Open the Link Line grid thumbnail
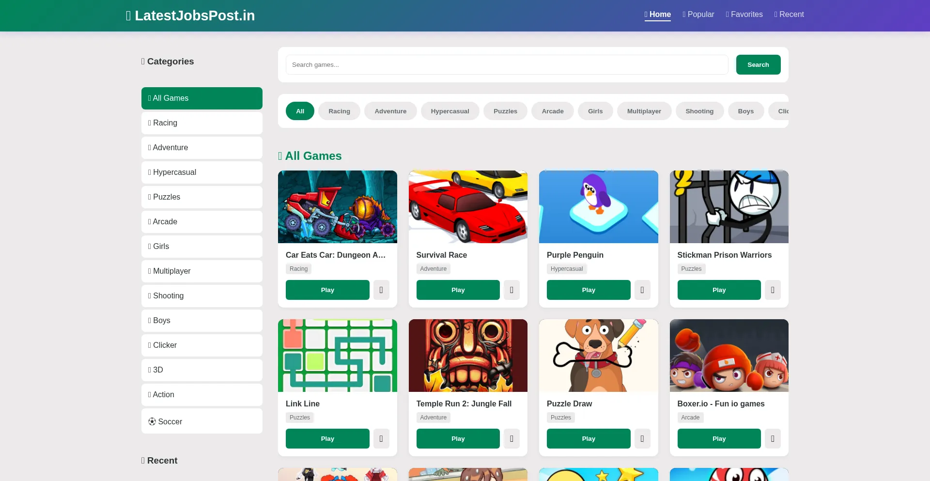Image resolution: width=930 pixels, height=481 pixels. coord(338,356)
